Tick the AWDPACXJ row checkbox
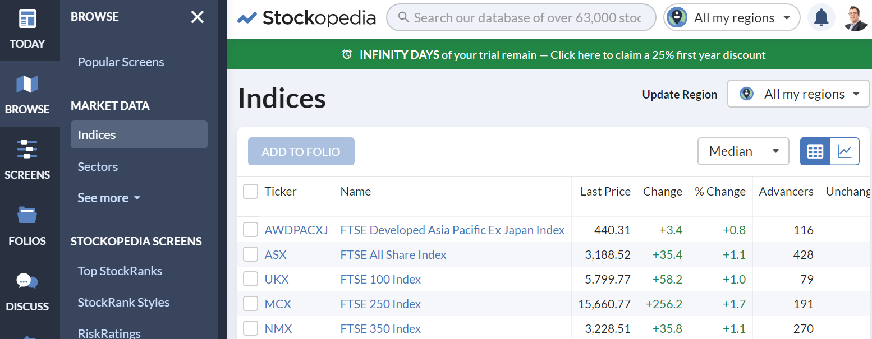This screenshot has width=872, height=339. coord(250,230)
